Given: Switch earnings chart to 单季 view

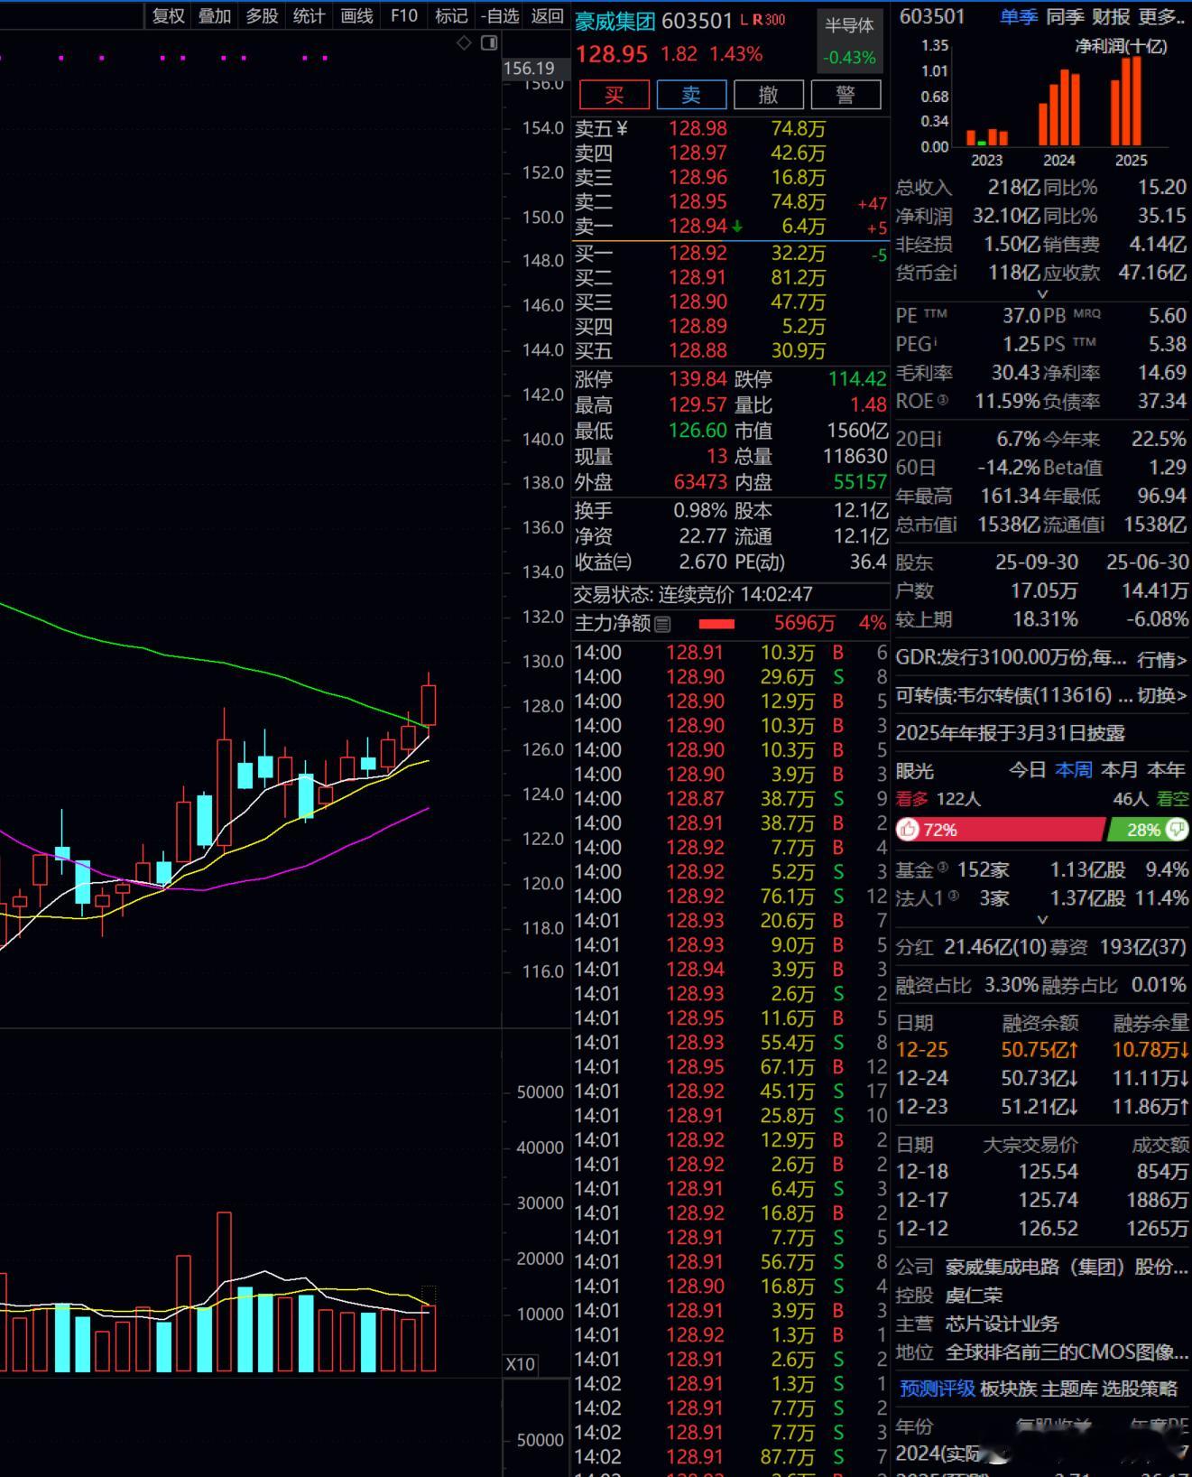Looking at the screenshot, I should click(x=1018, y=17).
